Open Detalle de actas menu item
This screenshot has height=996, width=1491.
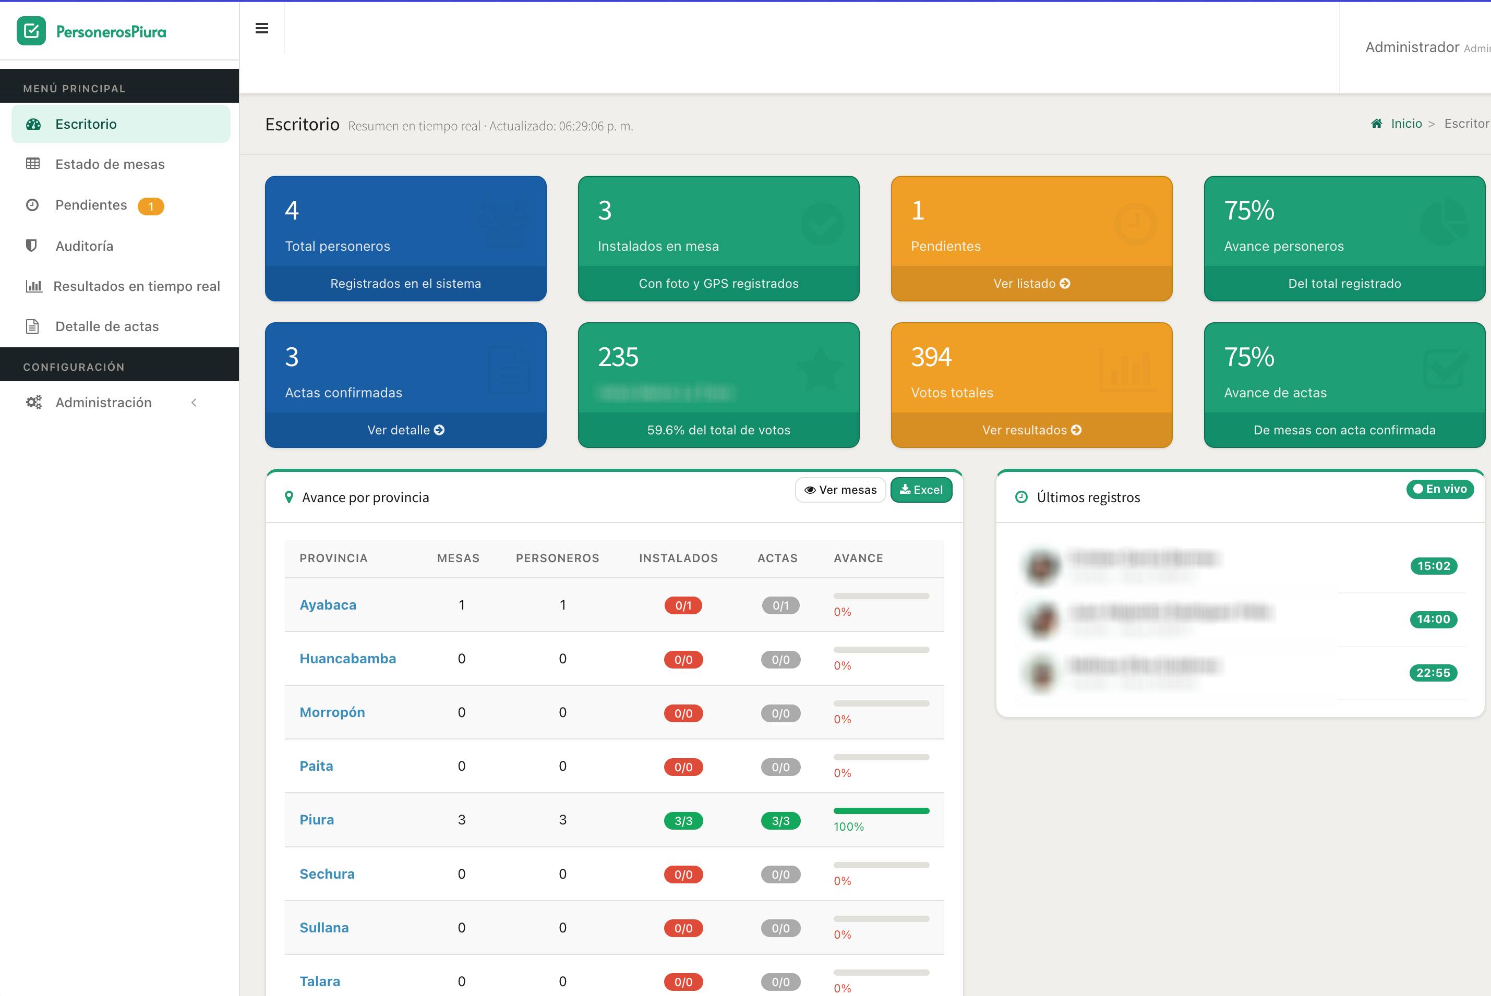click(x=121, y=326)
